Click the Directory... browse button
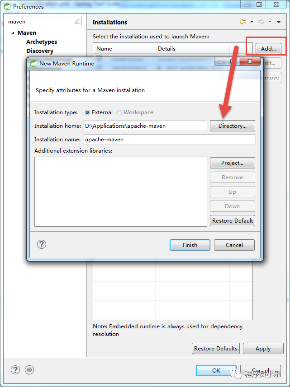 click(x=233, y=126)
